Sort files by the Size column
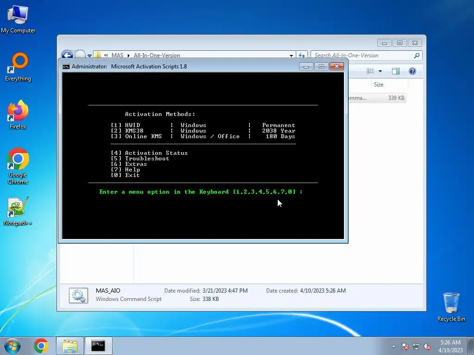The height and width of the screenshot is (355, 474). (379, 85)
